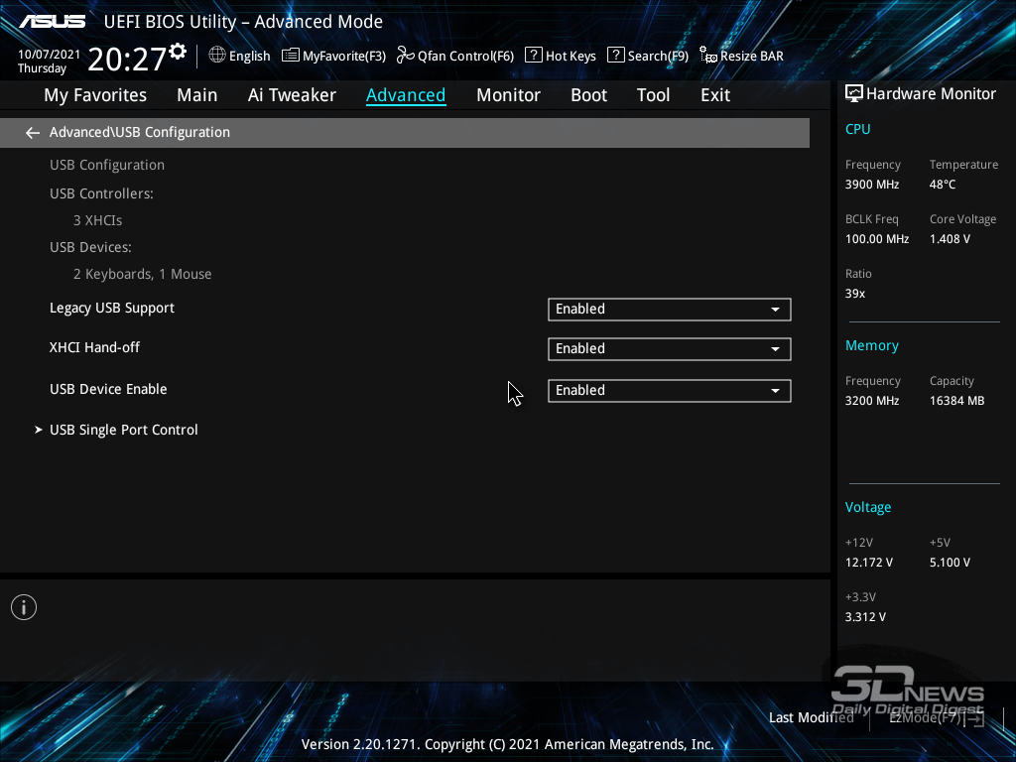Open the Boot tab

(x=588, y=95)
